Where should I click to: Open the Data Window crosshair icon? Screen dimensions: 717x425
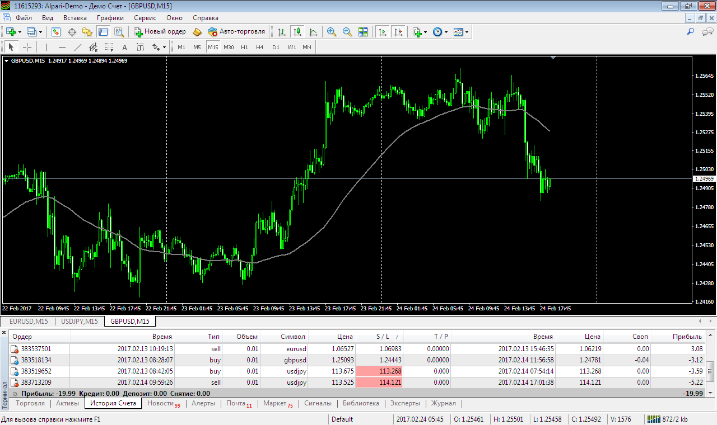(72, 32)
